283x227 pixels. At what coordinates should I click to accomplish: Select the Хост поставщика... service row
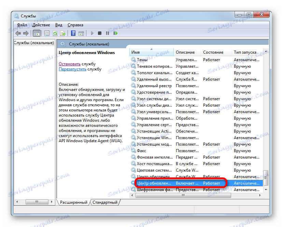coord(196,164)
